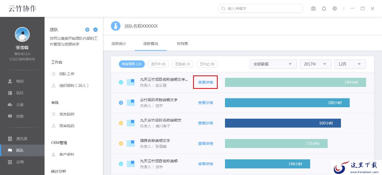Click bookmark project icon in 晴川美子 row

131,123
